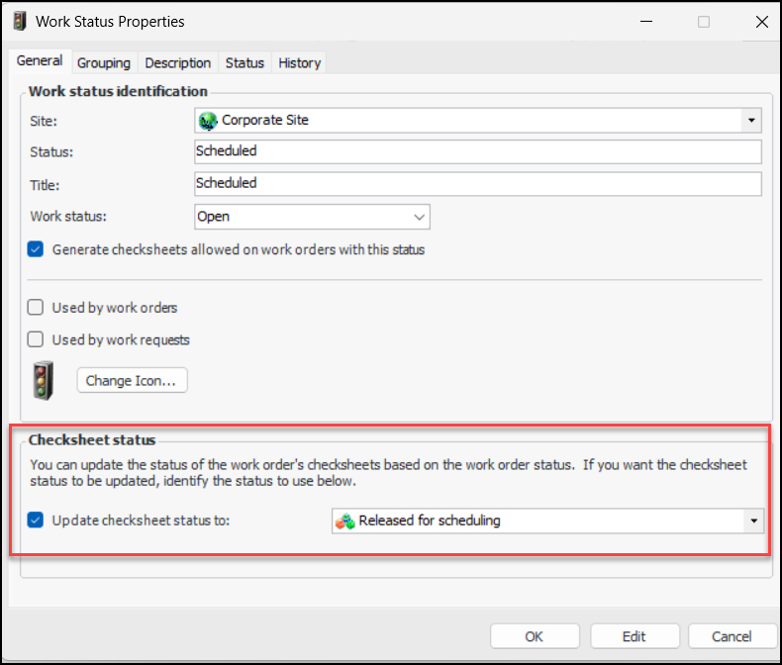
Task: Minimize the Work Status Properties window
Action: pos(646,22)
